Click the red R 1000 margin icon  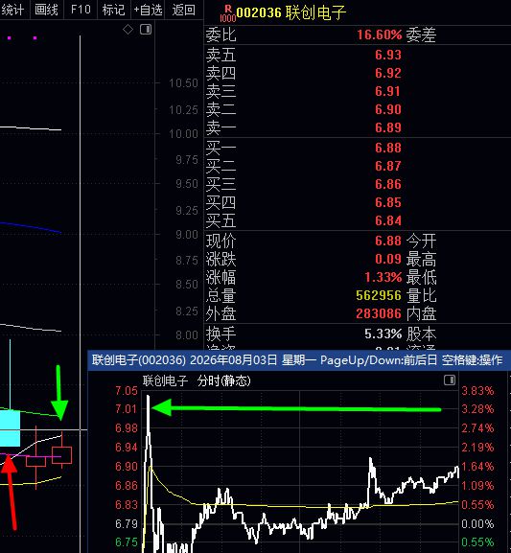[x=227, y=13]
